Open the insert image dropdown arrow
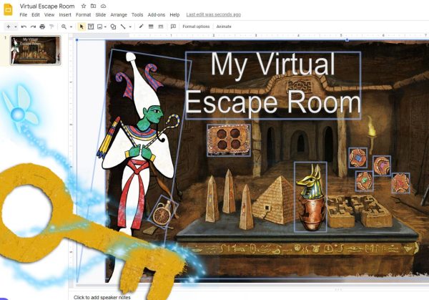Viewport: 429px width, 300px height. (x=105, y=26)
